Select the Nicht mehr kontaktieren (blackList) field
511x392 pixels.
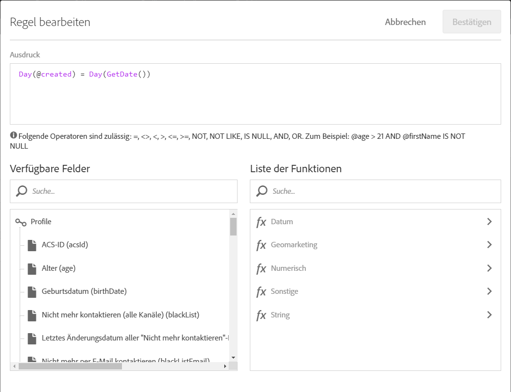120,315
